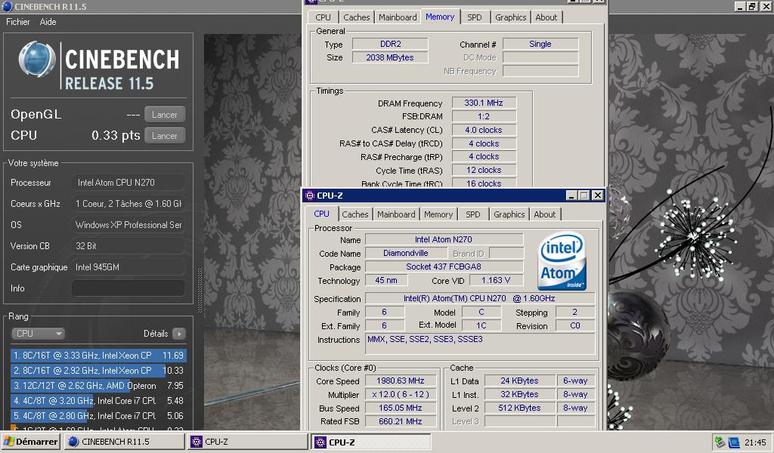Open About tab in back CPU-Z window

[546, 17]
